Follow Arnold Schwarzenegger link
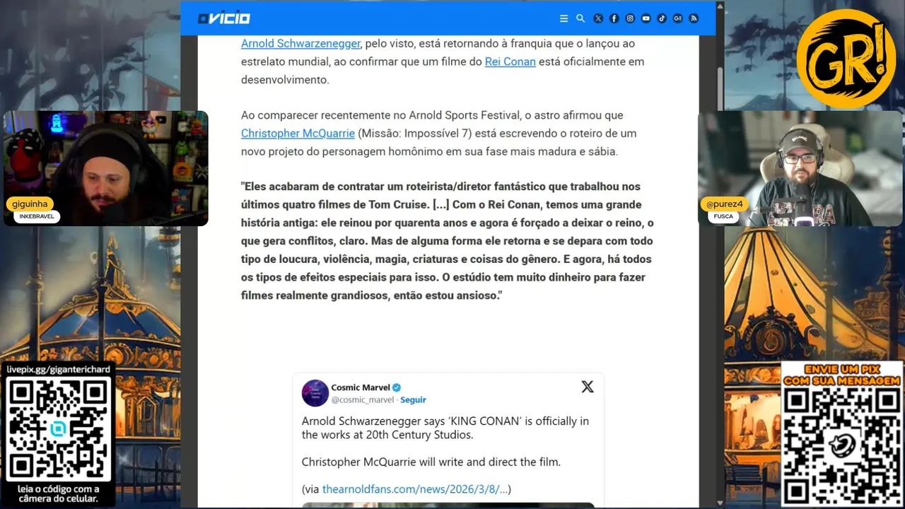This screenshot has width=905, height=509. click(300, 44)
